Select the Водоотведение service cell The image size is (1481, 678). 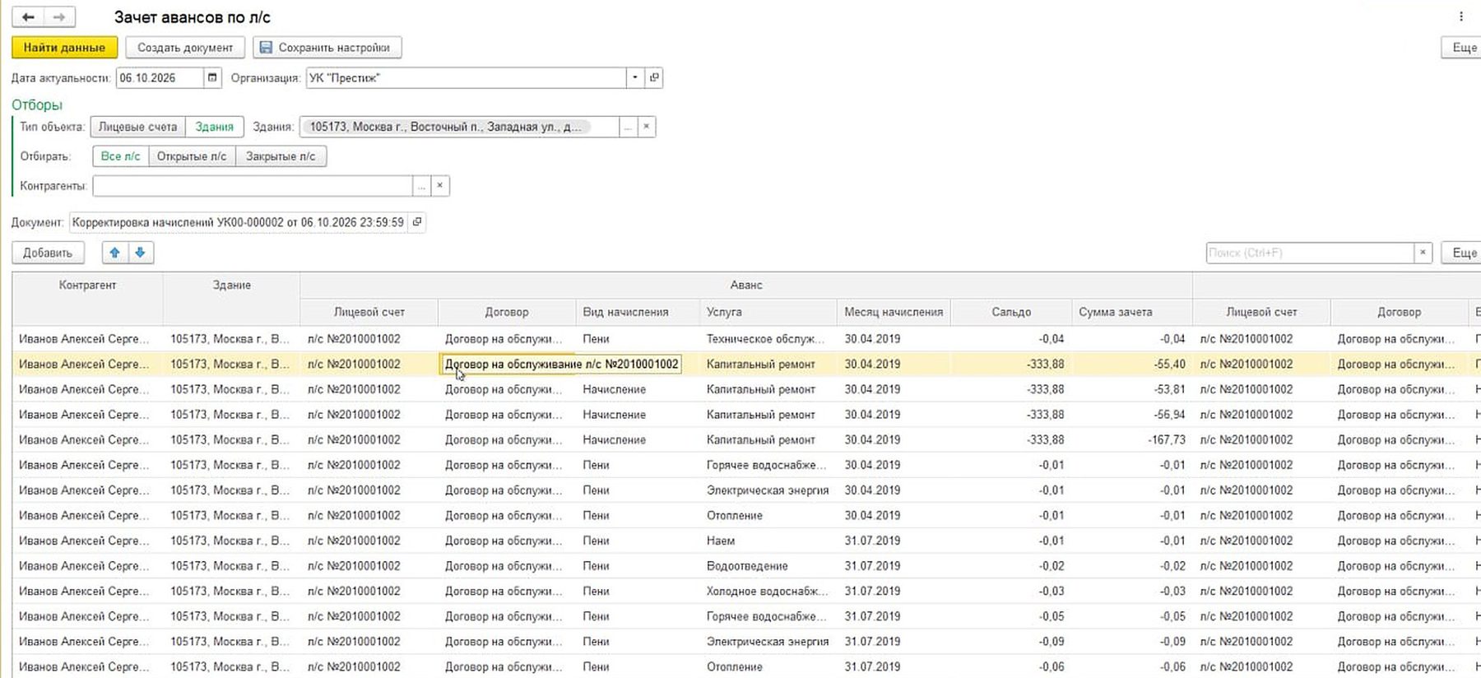point(768,566)
